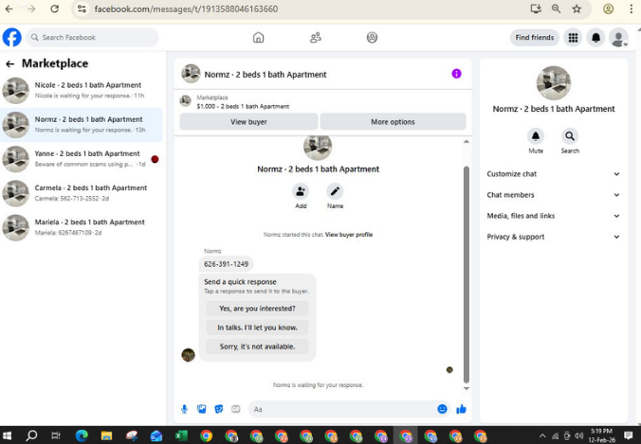Click the purple conversation info icon

pyautogui.click(x=456, y=74)
